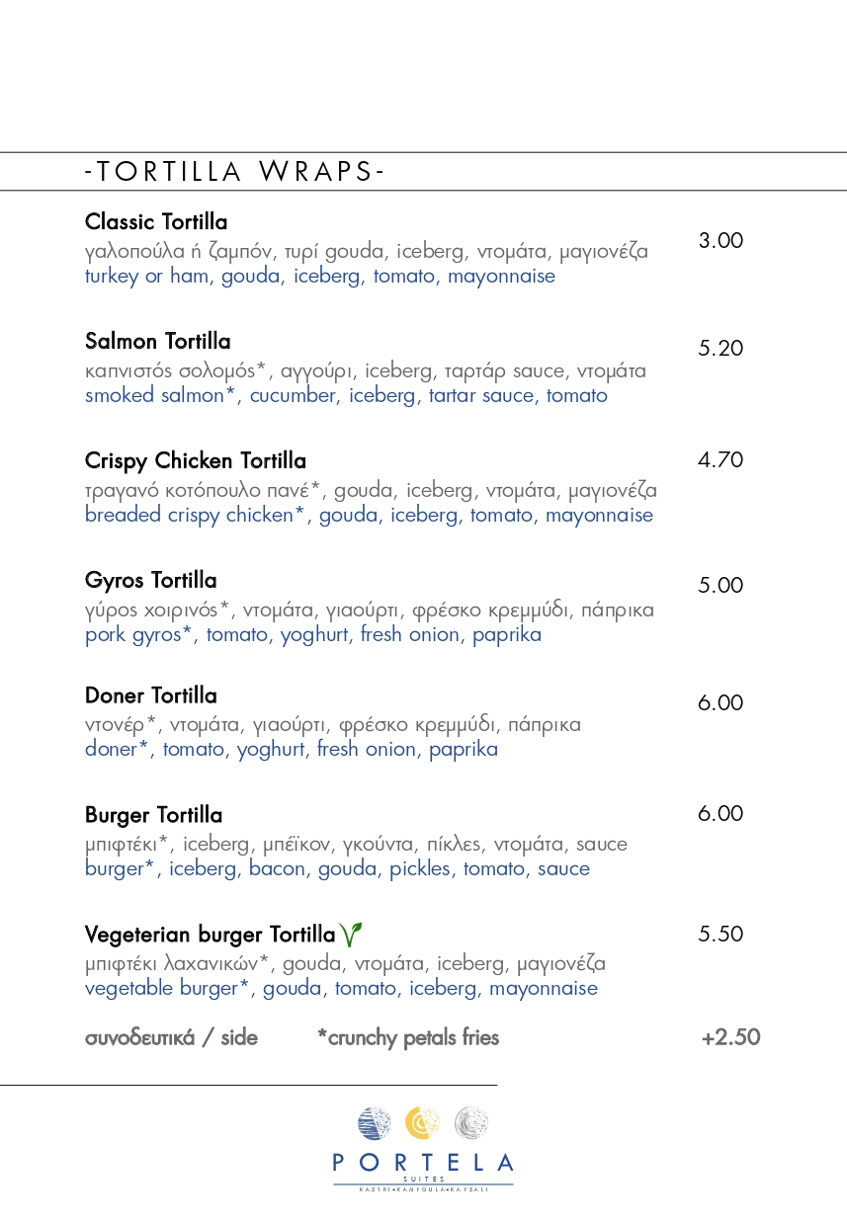Click the grey shell logo circle

tap(472, 1123)
